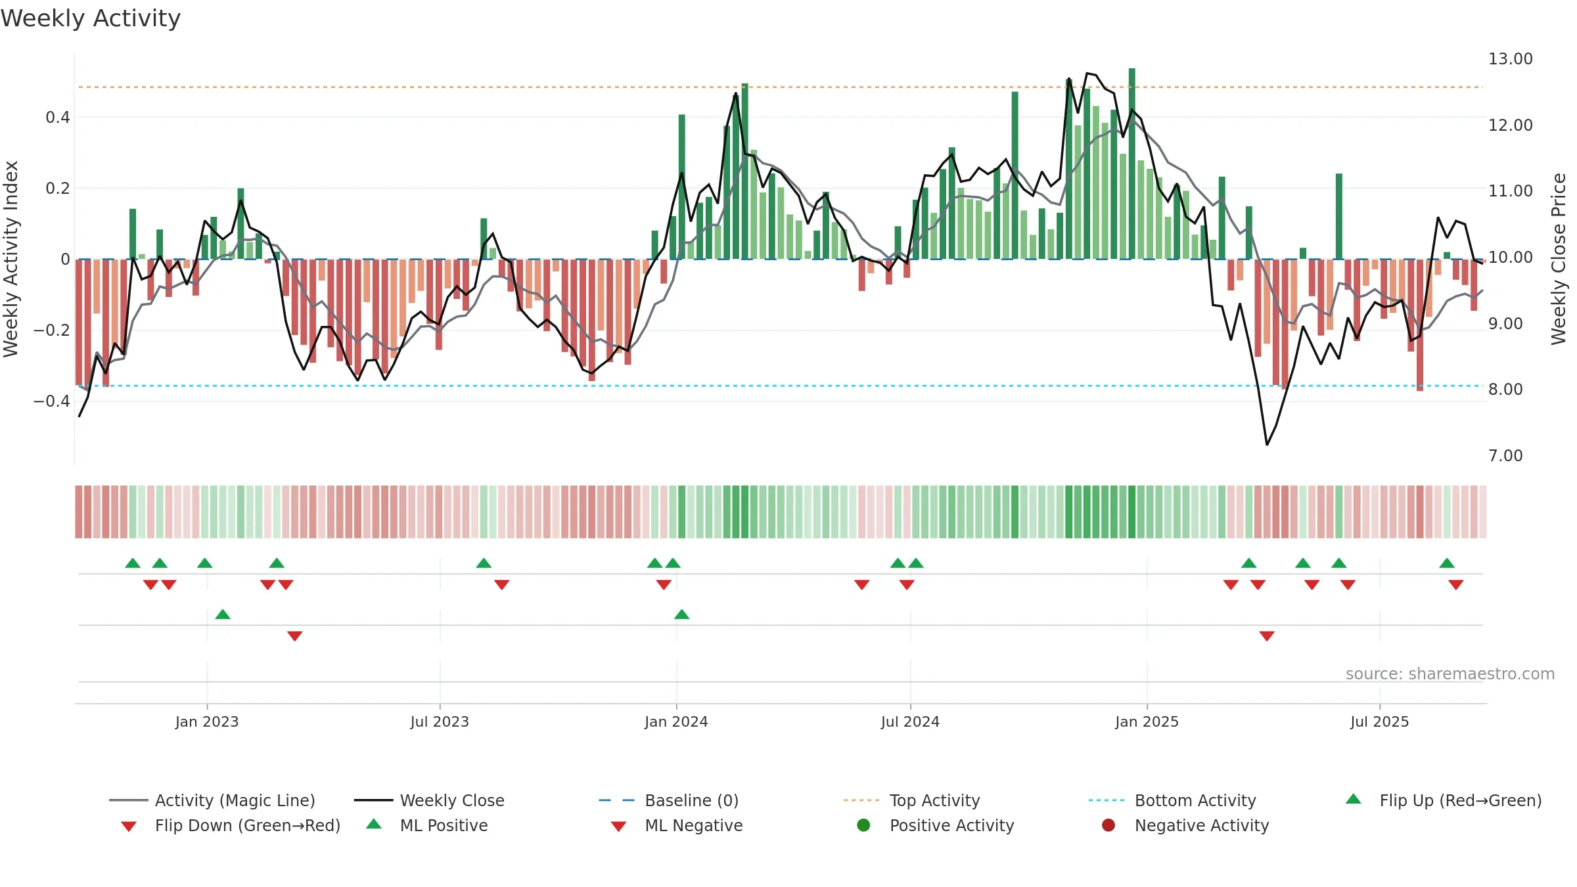
Task: Click the green triangle icon beside ML Positive
Action: pyautogui.click(x=374, y=824)
